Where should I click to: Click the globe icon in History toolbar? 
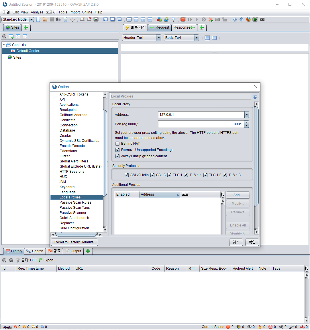pos(11,260)
